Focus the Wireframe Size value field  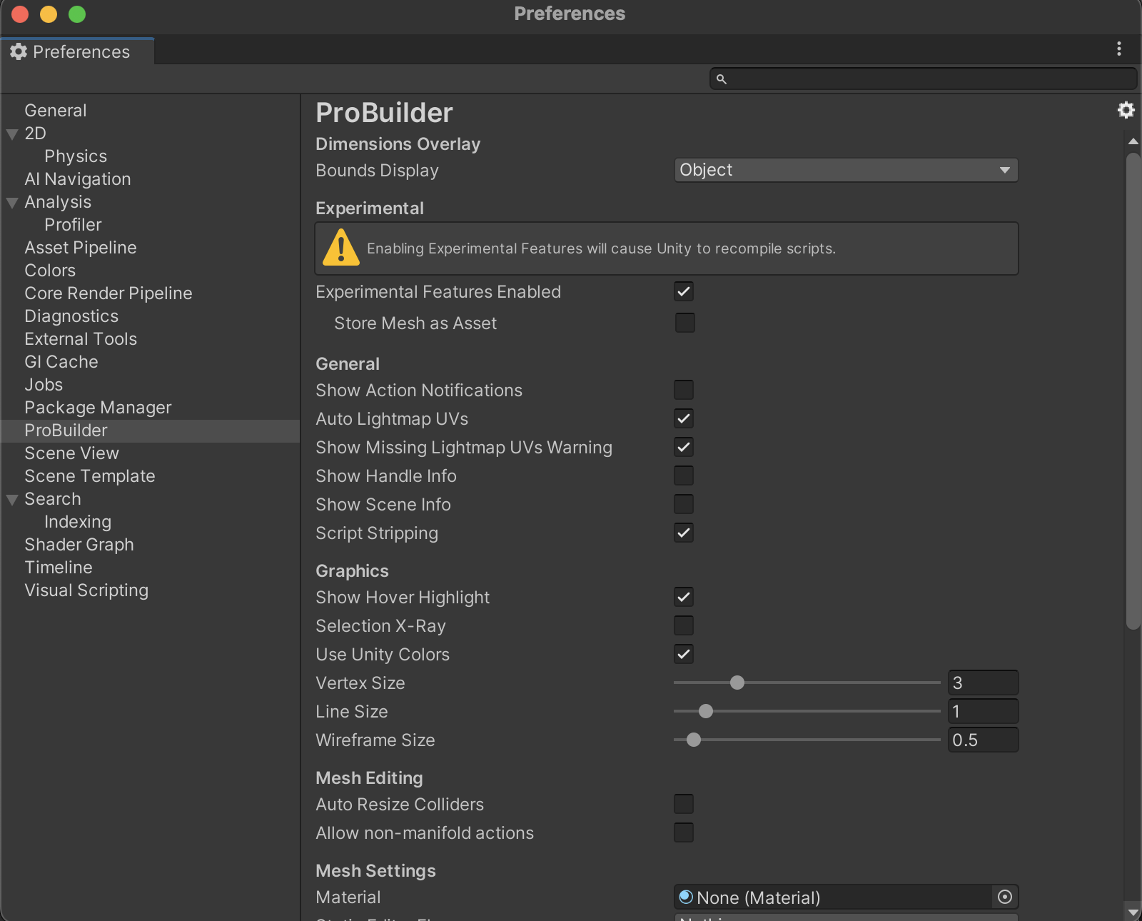point(983,740)
